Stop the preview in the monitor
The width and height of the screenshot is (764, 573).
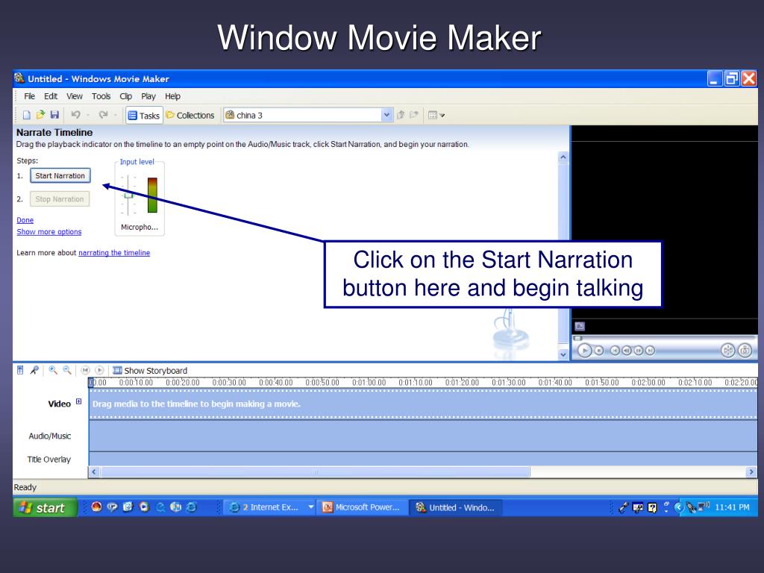pyautogui.click(x=599, y=351)
